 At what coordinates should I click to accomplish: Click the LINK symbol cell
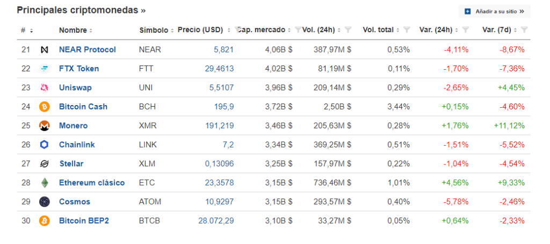[148, 145]
